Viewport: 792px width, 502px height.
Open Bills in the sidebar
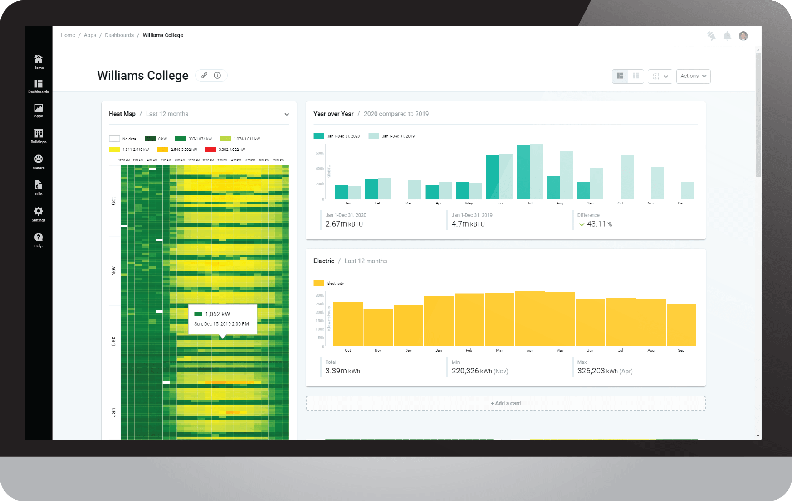click(39, 188)
